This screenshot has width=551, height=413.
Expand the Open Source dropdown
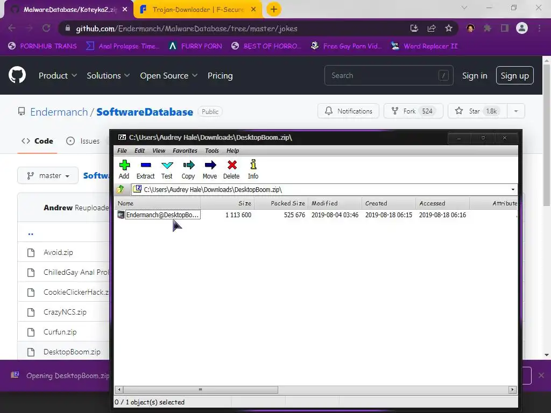168,75
